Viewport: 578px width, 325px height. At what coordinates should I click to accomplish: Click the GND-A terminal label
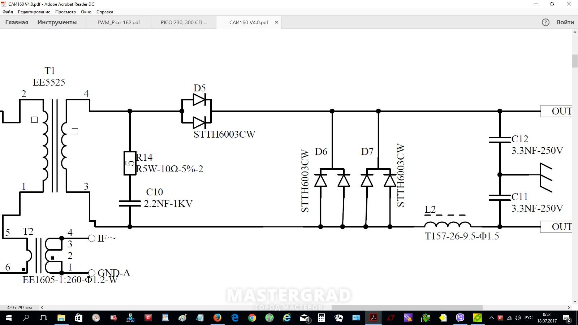click(114, 273)
